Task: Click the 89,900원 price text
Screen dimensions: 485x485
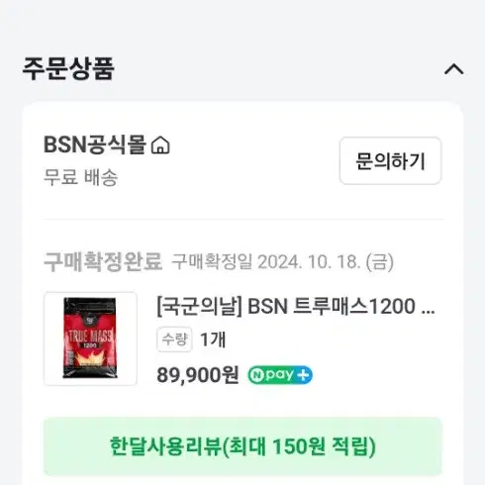Action: [x=197, y=375]
